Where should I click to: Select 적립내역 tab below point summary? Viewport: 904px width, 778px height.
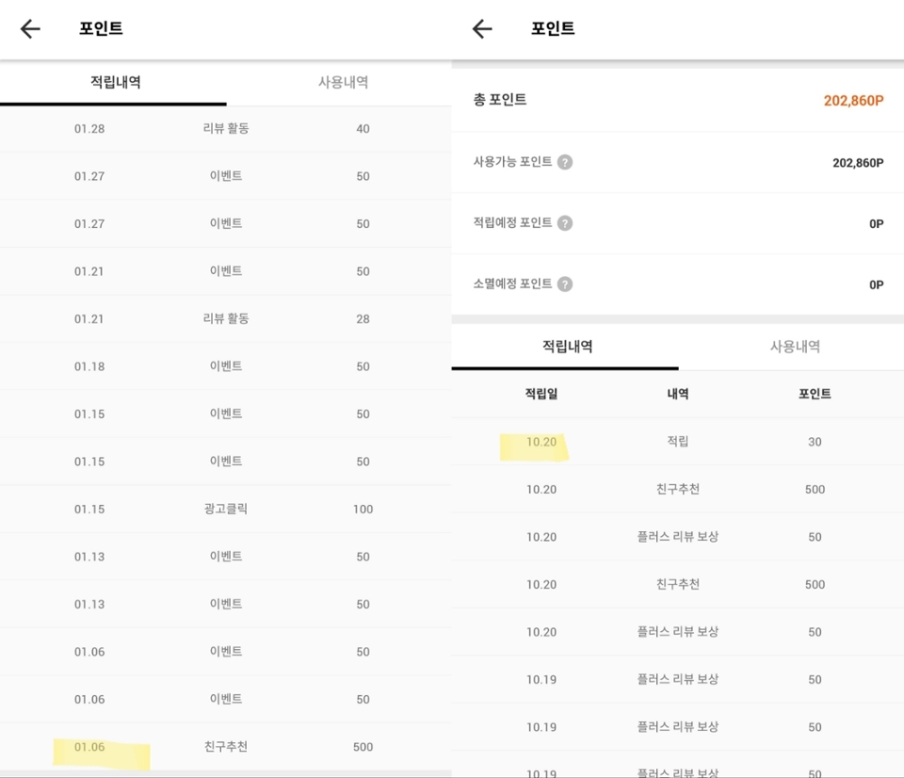click(567, 347)
